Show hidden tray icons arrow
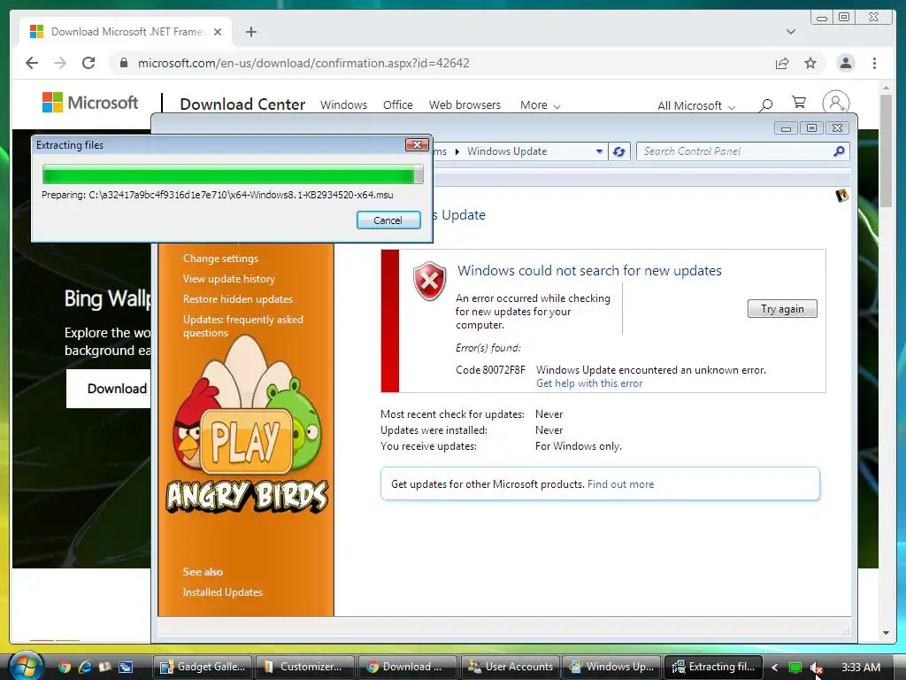The width and height of the screenshot is (906, 680). [774, 668]
